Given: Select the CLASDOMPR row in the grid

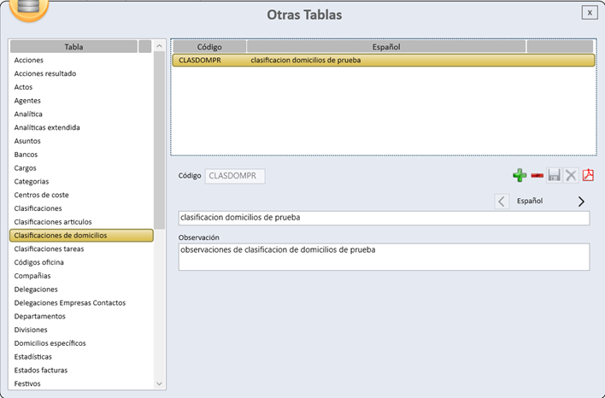Looking at the screenshot, I should click(x=382, y=61).
